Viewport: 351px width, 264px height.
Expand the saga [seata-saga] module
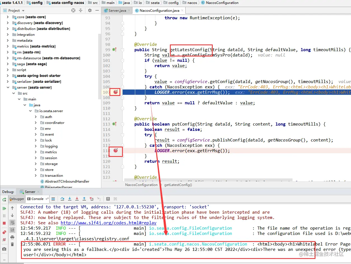[x=8, y=64]
